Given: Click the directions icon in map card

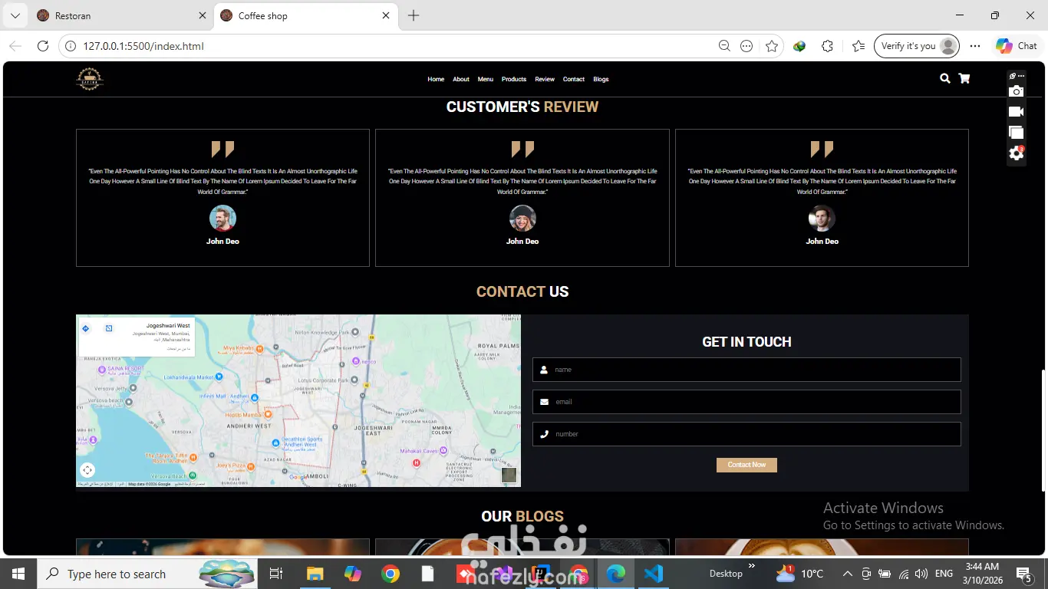Looking at the screenshot, I should (x=86, y=328).
